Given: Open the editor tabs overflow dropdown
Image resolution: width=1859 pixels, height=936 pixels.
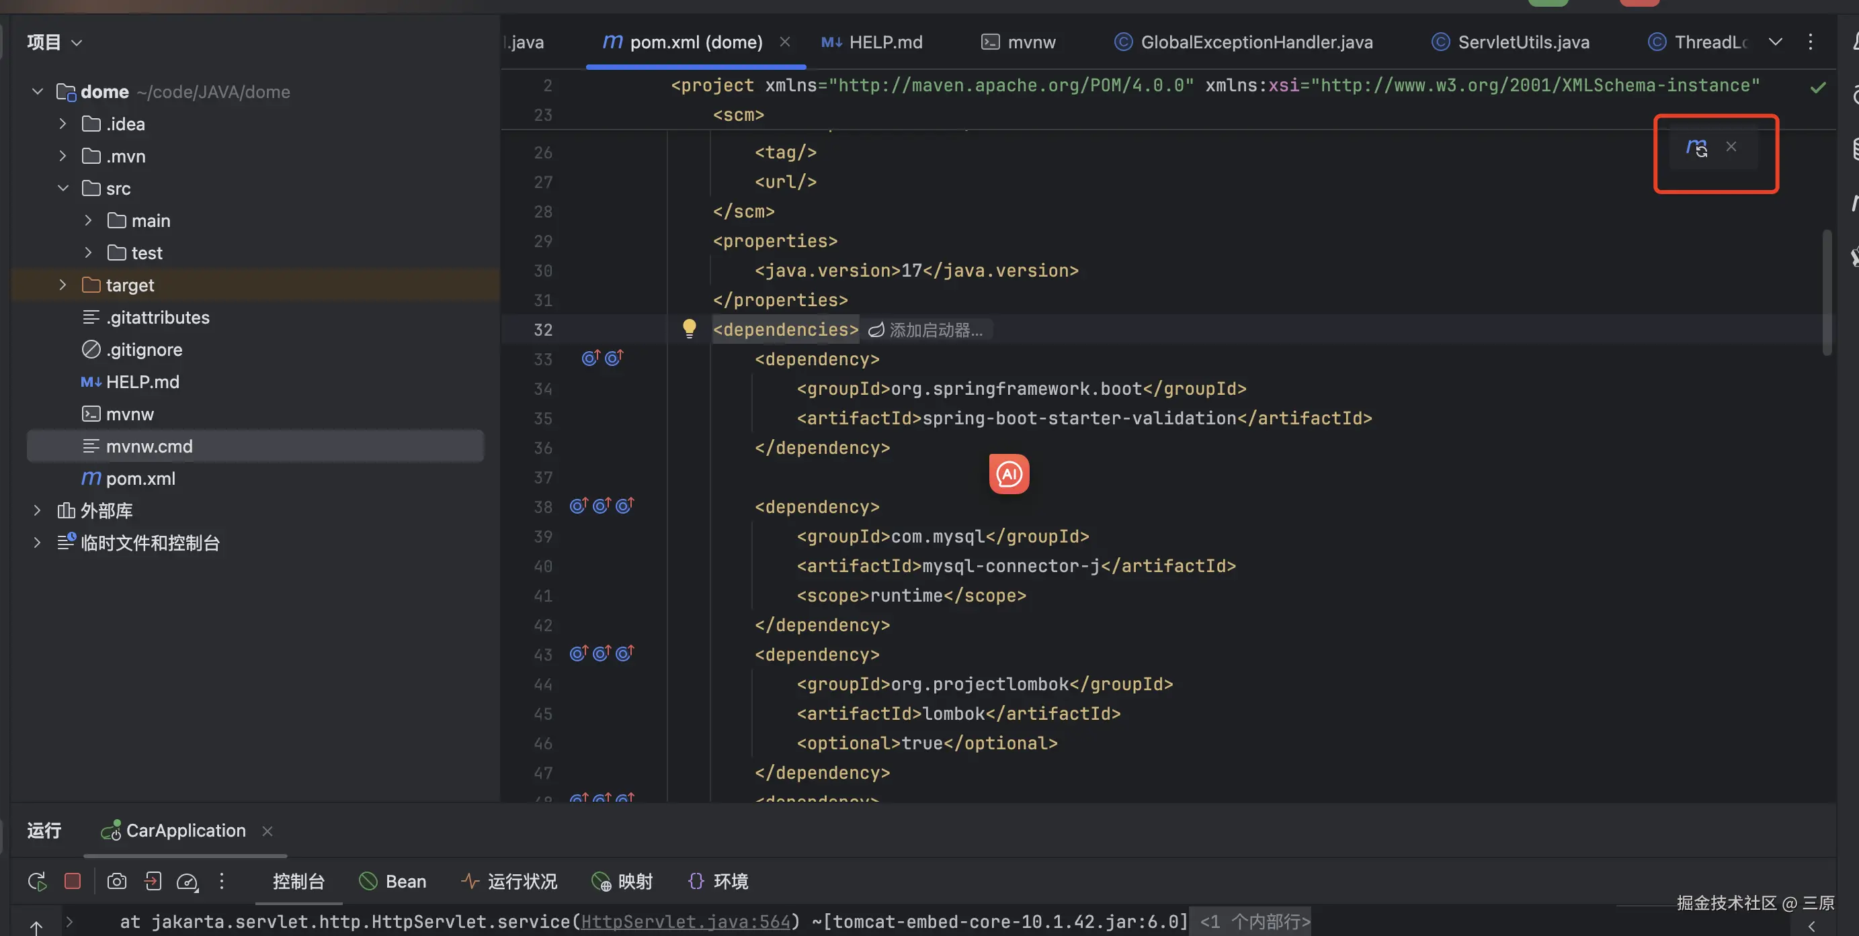Looking at the screenshot, I should coord(1775,42).
